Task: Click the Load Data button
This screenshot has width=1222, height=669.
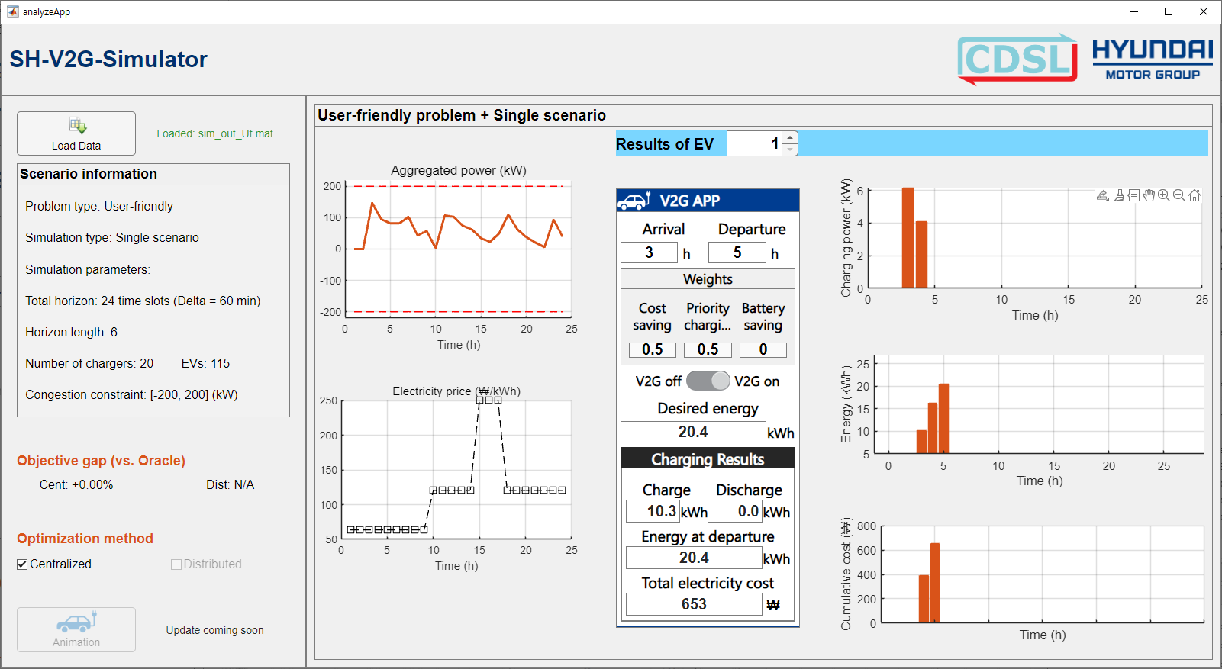Action: [x=76, y=133]
